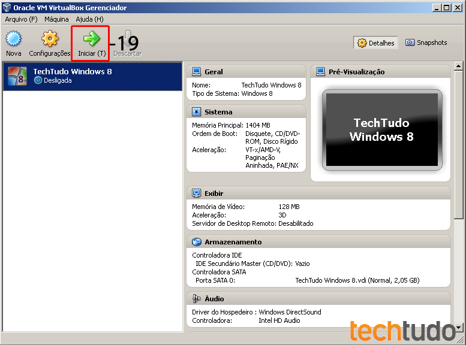Start the VM with Iniciar arrow
Image resolution: width=466 pixels, height=345 pixels.
(x=92, y=38)
